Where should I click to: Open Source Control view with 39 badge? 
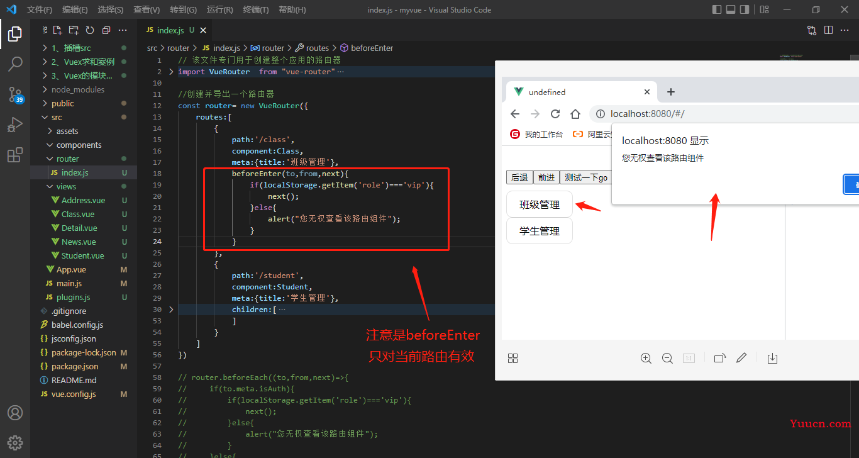tap(15, 95)
